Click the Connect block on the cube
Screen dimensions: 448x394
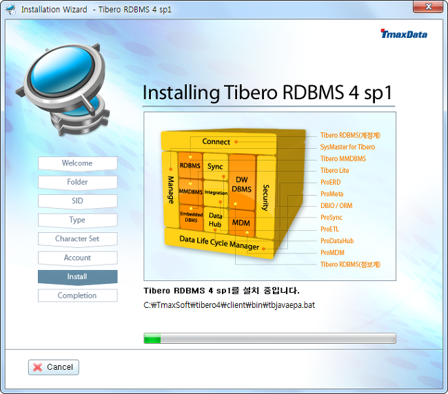(219, 142)
